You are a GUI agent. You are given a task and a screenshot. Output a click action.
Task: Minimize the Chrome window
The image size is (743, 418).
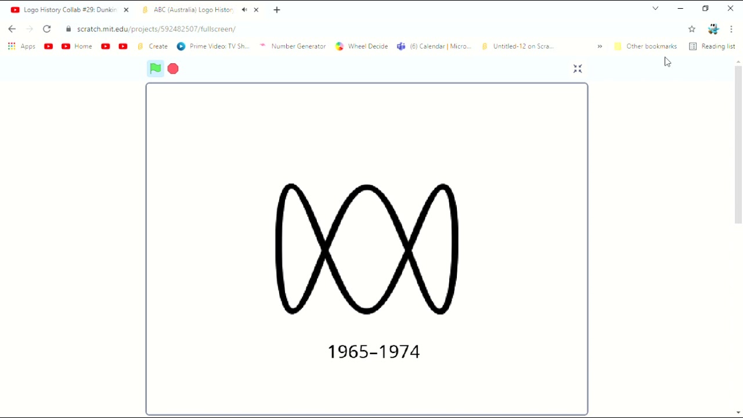coord(680,9)
